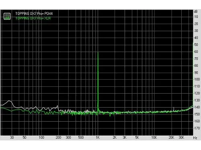Click the dB unit label on vertical axis
Viewport: 201px width, 150px height.
click(196, 12)
